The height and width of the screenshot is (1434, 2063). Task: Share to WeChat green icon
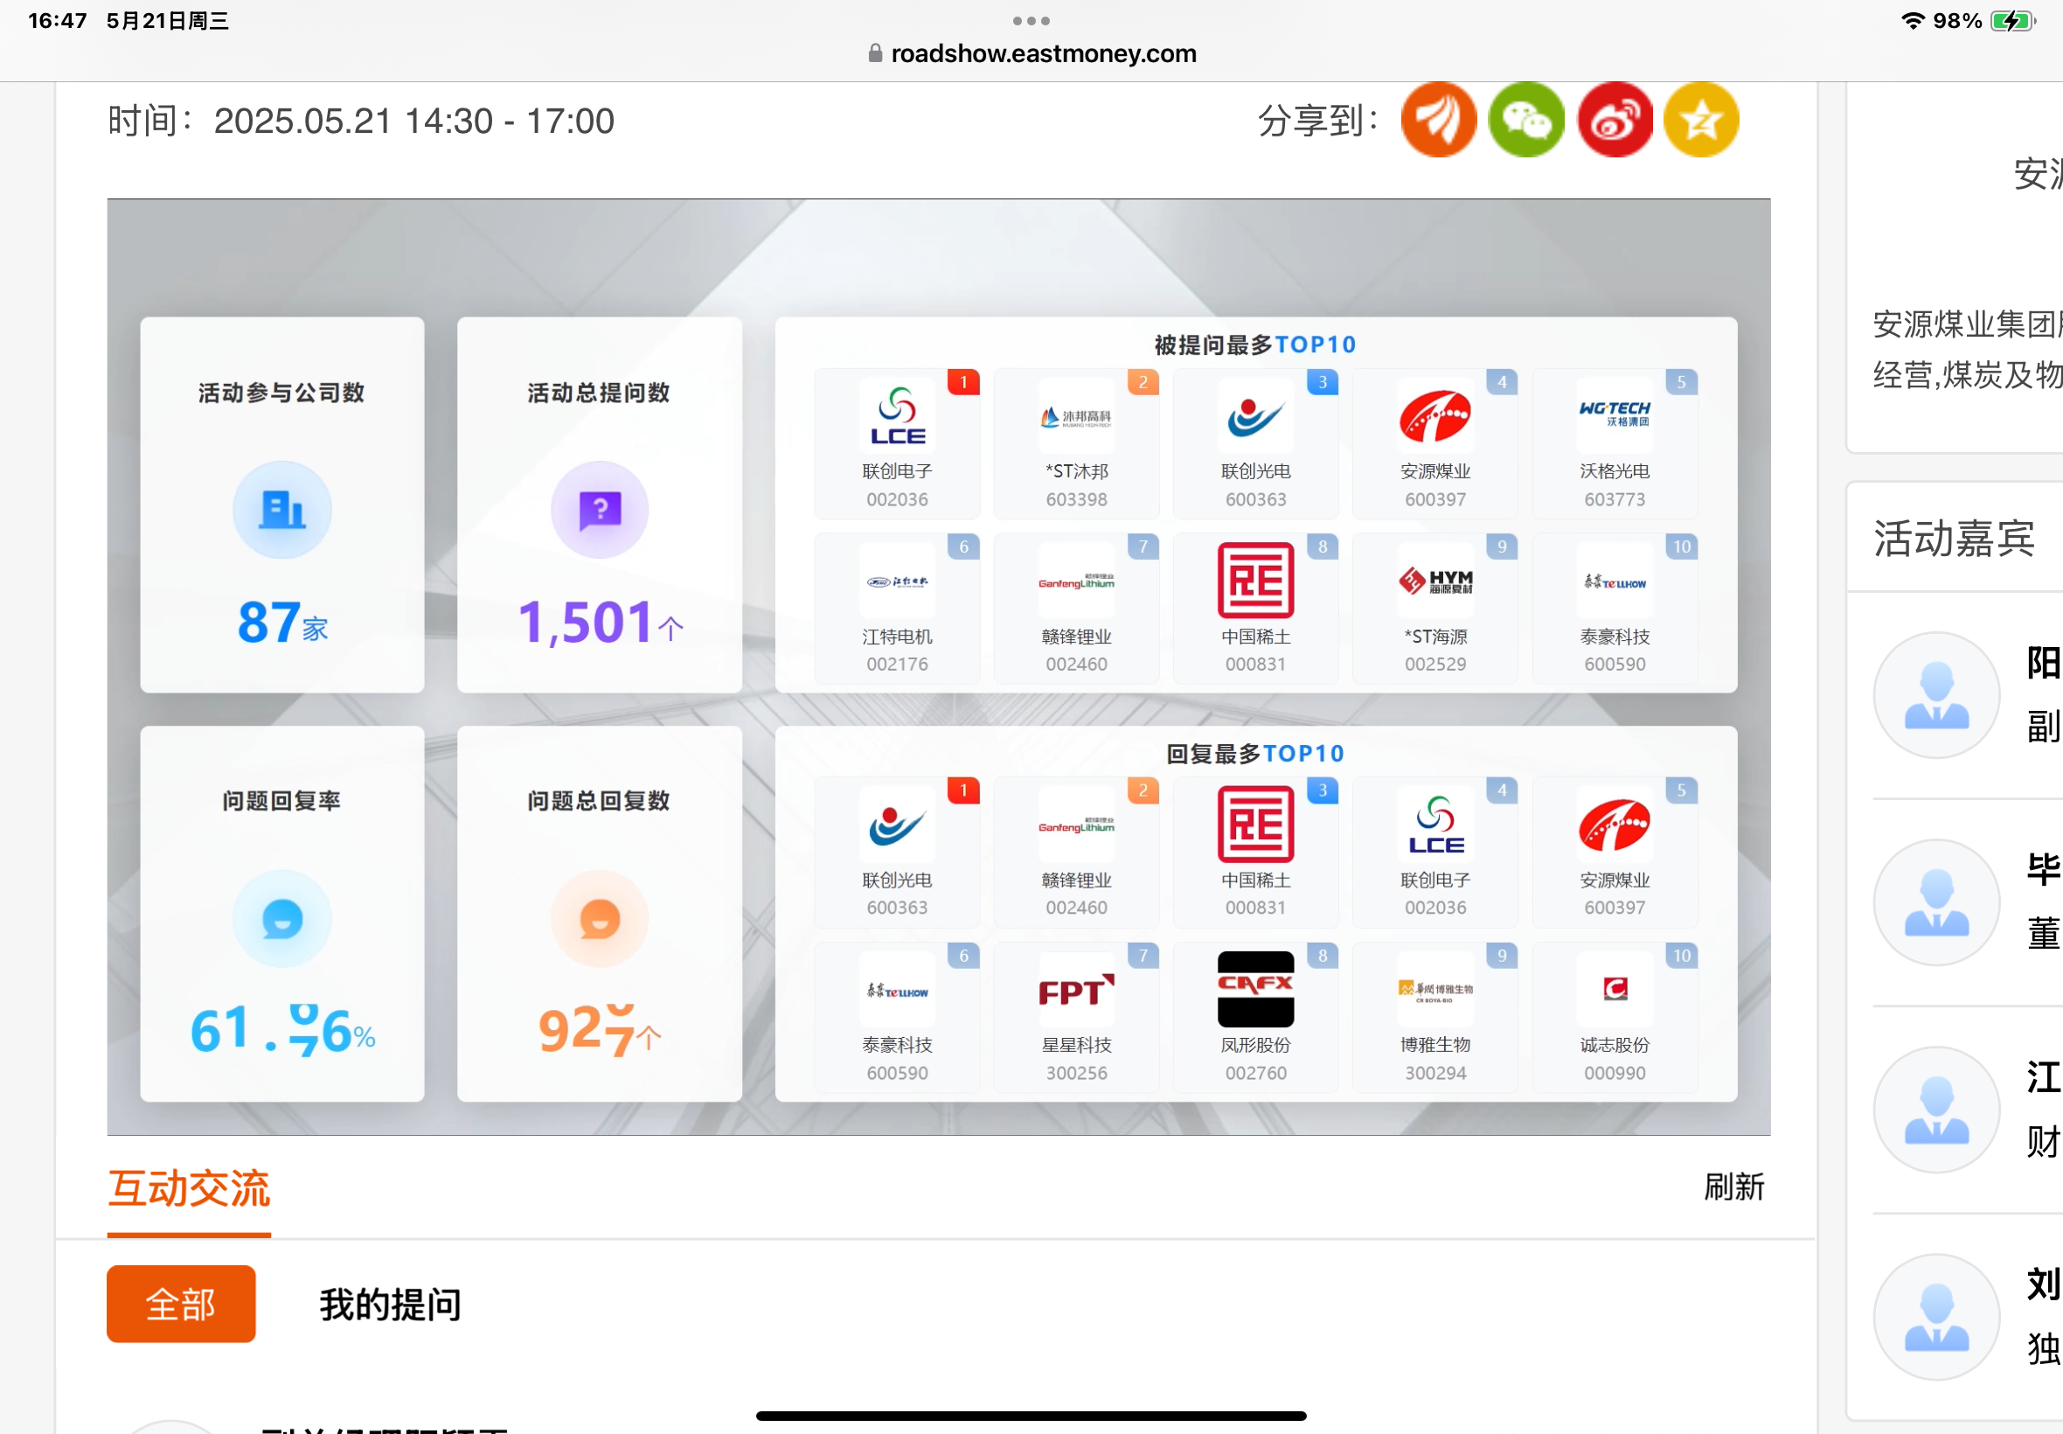click(x=1526, y=120)
